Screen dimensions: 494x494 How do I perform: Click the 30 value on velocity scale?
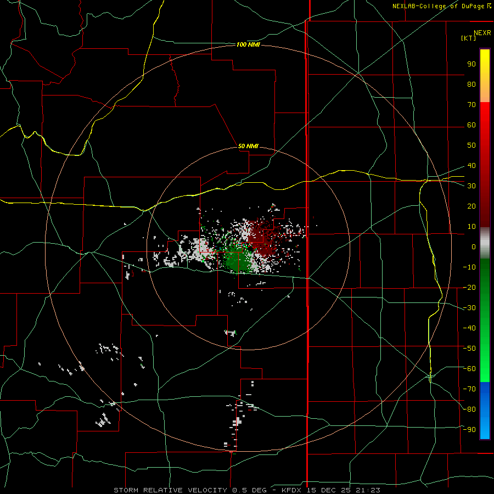tap(471, 186)
